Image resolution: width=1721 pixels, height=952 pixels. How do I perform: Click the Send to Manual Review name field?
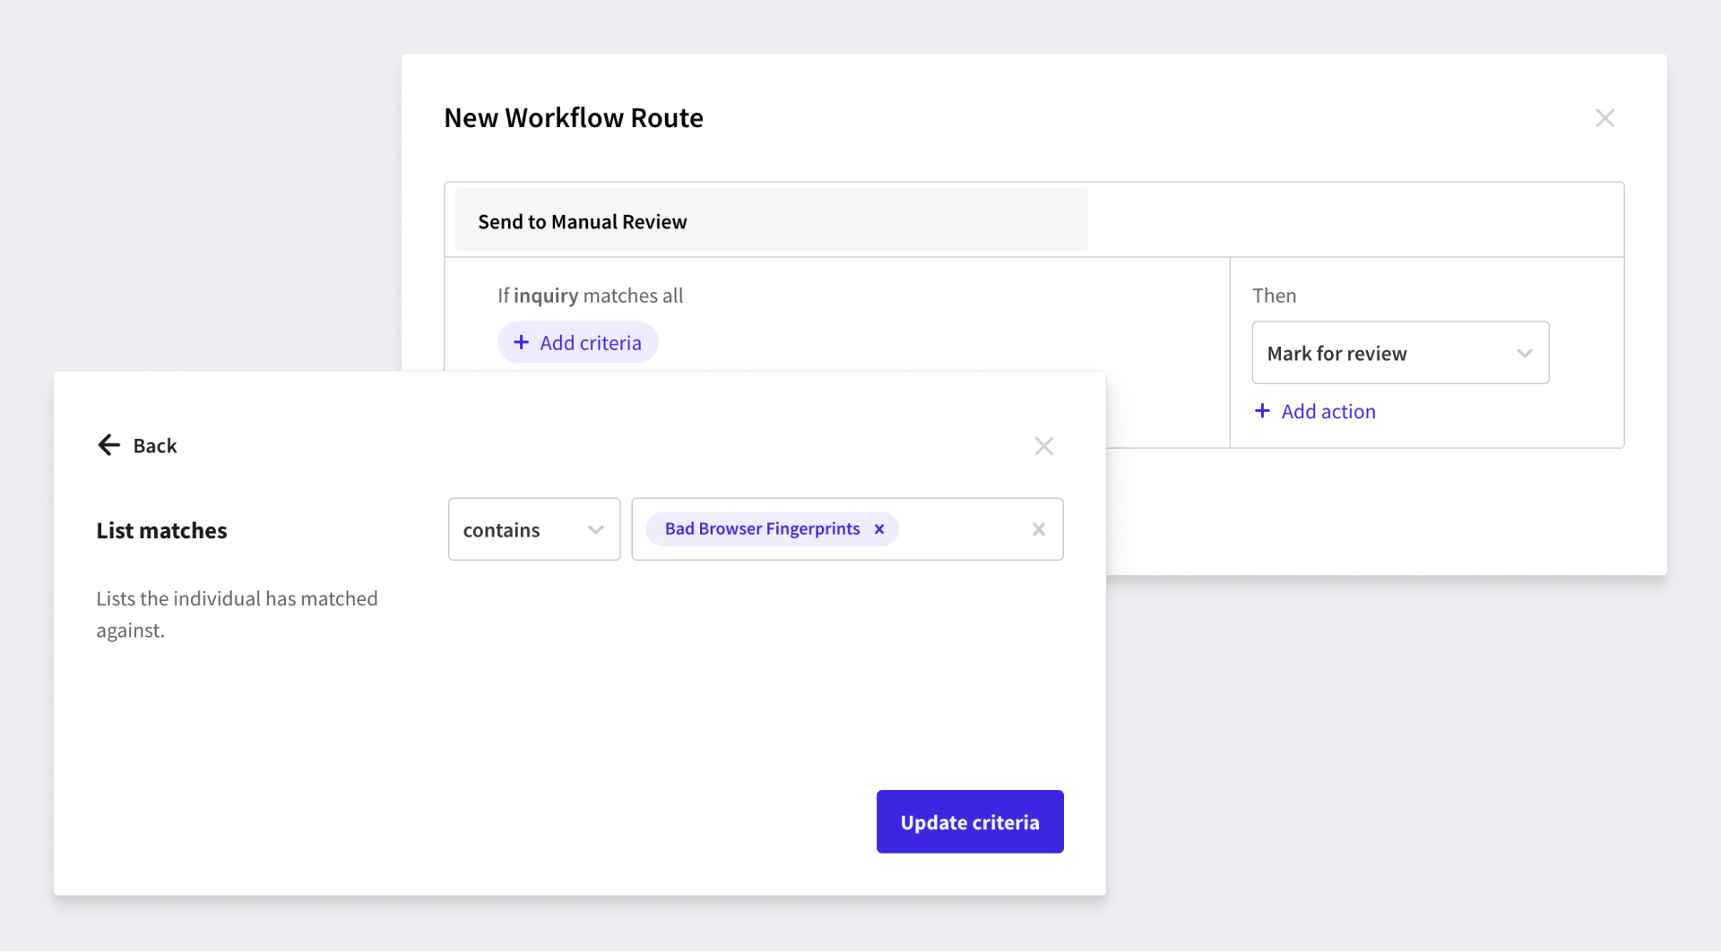(771, 220)
